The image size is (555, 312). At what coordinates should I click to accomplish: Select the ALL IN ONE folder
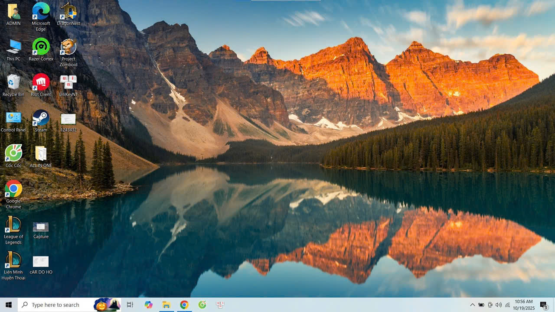tap(41, 153)
